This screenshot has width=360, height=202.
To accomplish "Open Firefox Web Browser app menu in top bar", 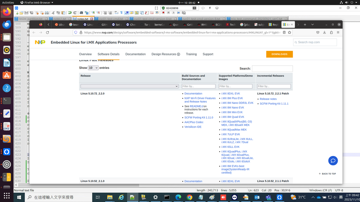I will [37, 3].
